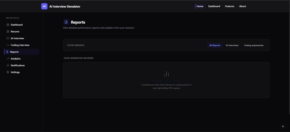Open the Dashboard sidebar link
The width and height of the screenshot is (290, 132).
click(22, 25)
